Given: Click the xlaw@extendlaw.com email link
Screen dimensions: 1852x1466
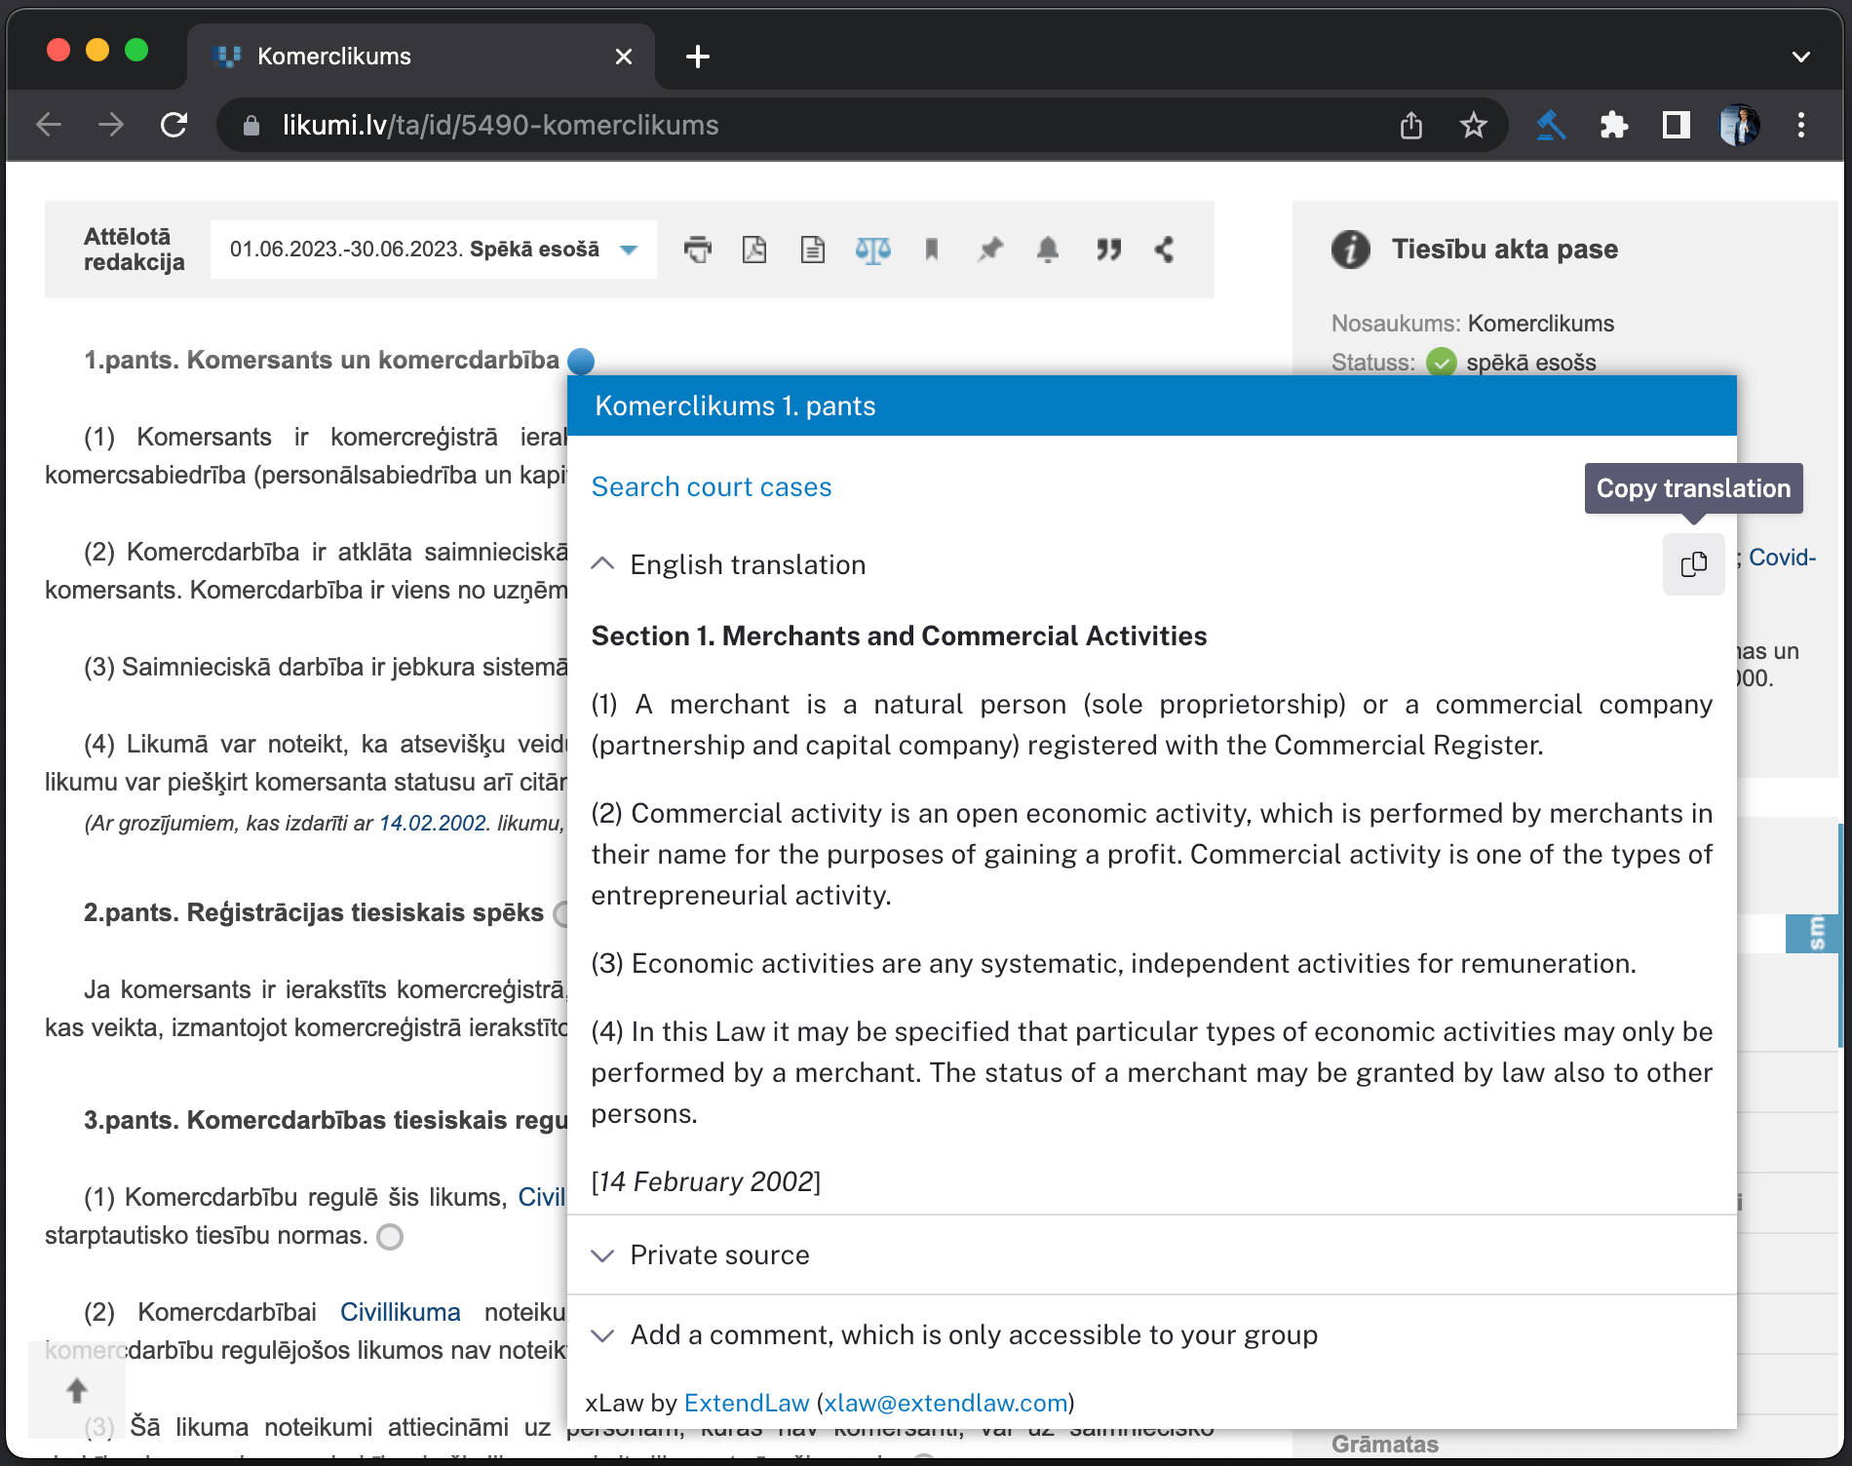Looking at the screenshot, I should (x=945, y=1403).
